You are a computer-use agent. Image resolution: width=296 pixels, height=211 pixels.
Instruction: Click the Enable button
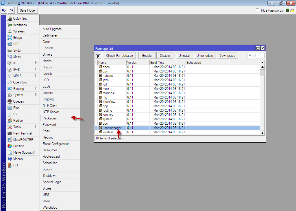coord(147,56)
